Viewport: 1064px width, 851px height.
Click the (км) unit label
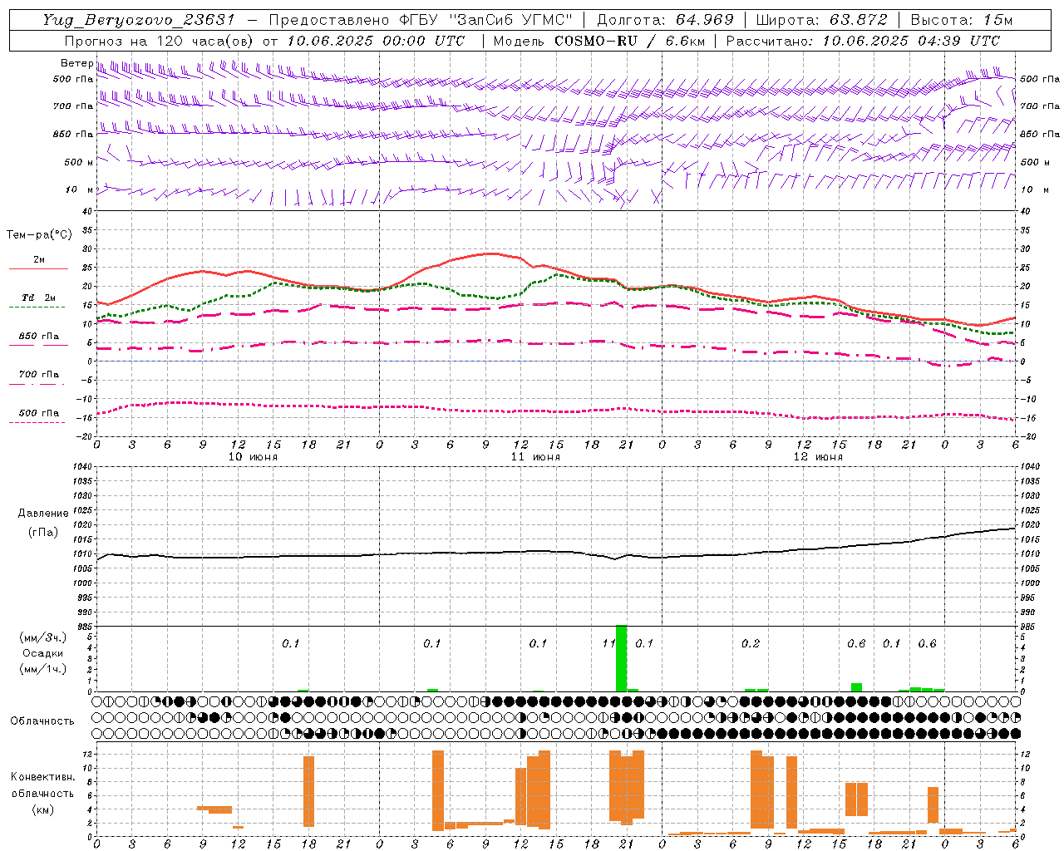click(42, 809)
